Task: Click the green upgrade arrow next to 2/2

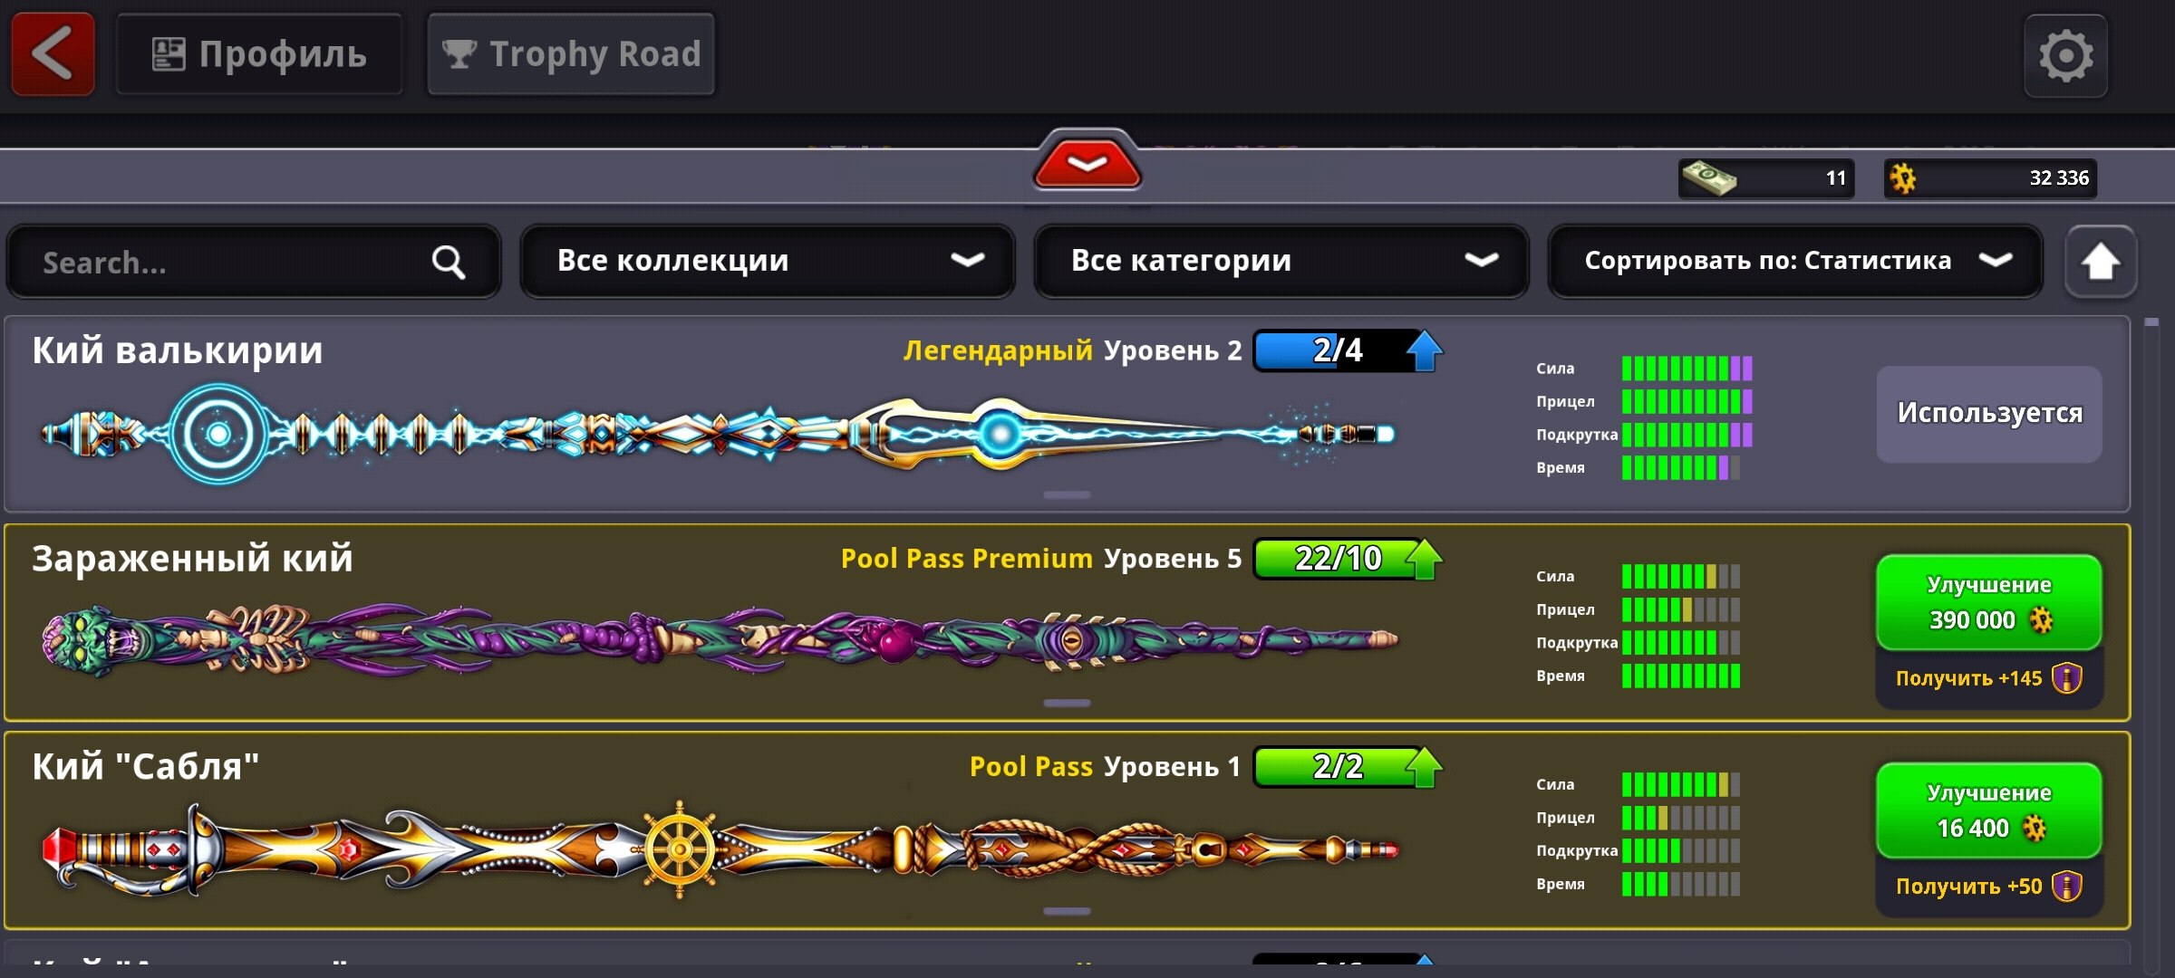Action: click(x=1424, y=767)
